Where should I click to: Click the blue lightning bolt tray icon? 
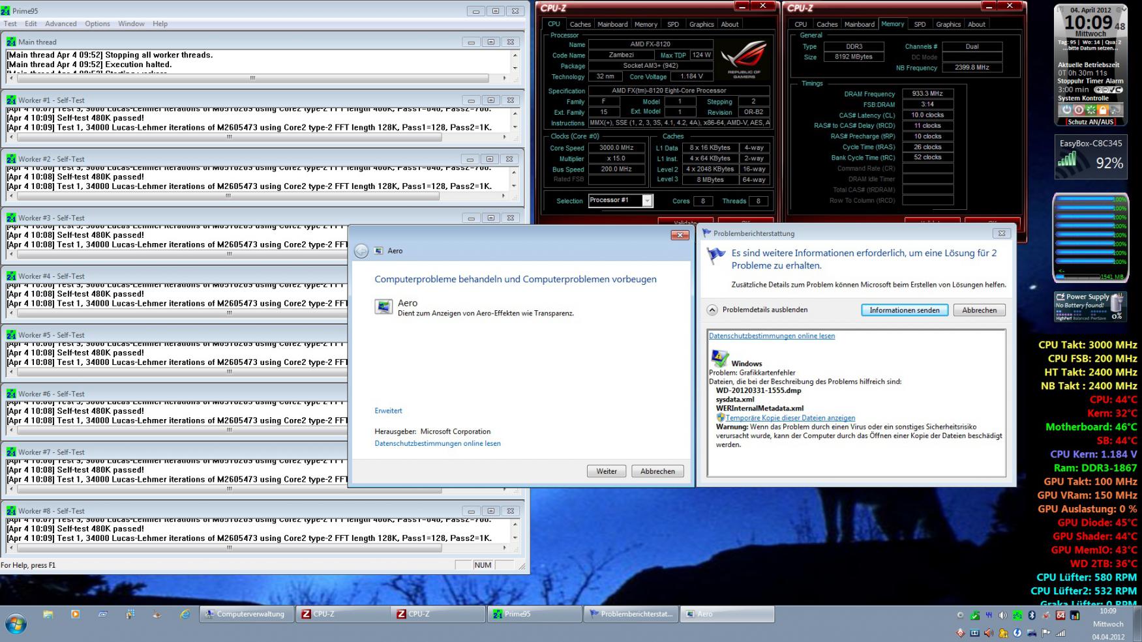click(1017, 633)
